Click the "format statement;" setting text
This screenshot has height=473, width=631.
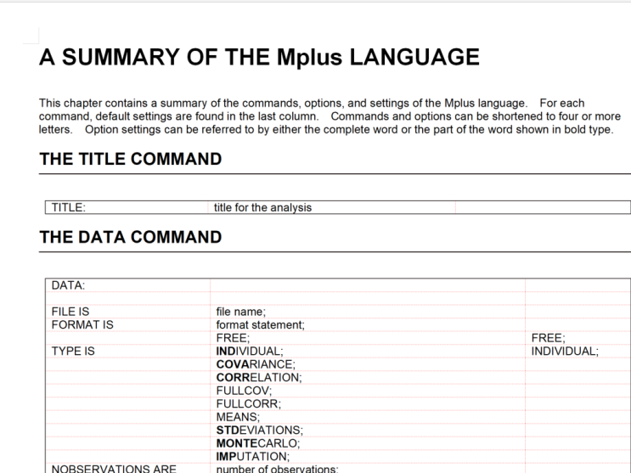click(261, 324)
